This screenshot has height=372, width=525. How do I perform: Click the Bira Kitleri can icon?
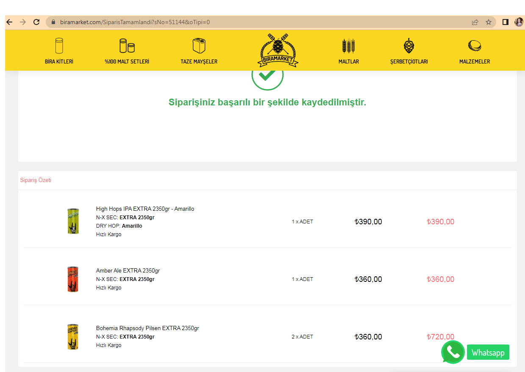click(x=59, y=46)
